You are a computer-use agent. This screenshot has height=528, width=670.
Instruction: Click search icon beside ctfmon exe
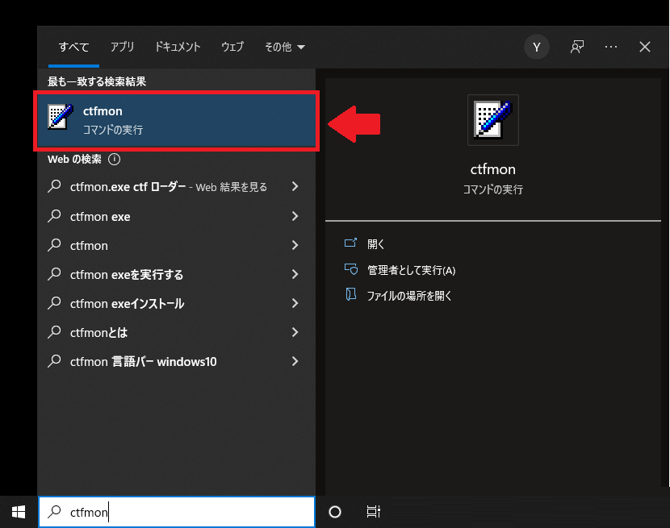[x=54, y=216]
